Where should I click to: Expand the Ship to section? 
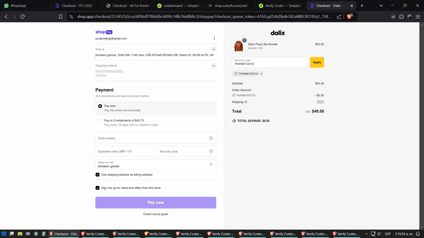[x=214, y=49]
